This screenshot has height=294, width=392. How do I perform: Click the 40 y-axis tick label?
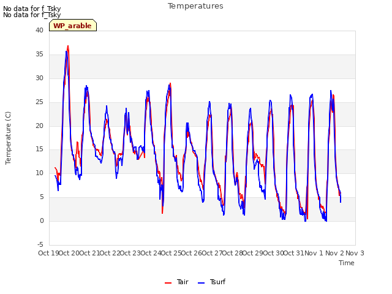[39, 30]
